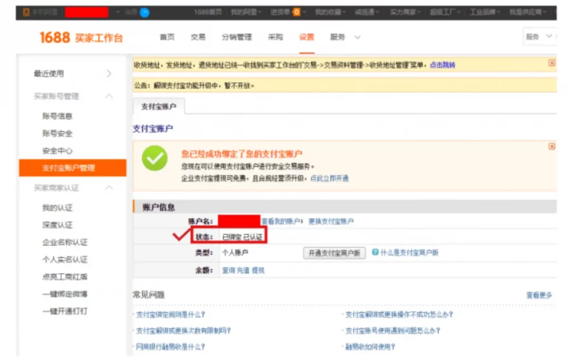The height and width of the screenshot is (364, 568).
Task: Collapse the 买家商家认证 sidebar section
Action: coord(109,188)
